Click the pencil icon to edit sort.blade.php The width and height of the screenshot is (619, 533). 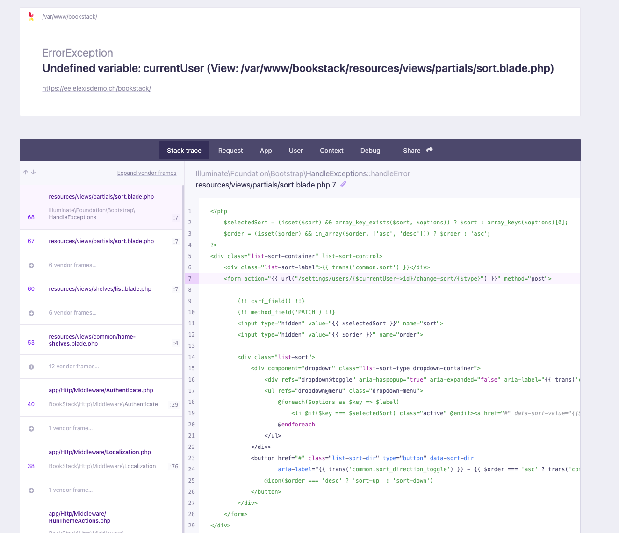click(x=343, y=185)
